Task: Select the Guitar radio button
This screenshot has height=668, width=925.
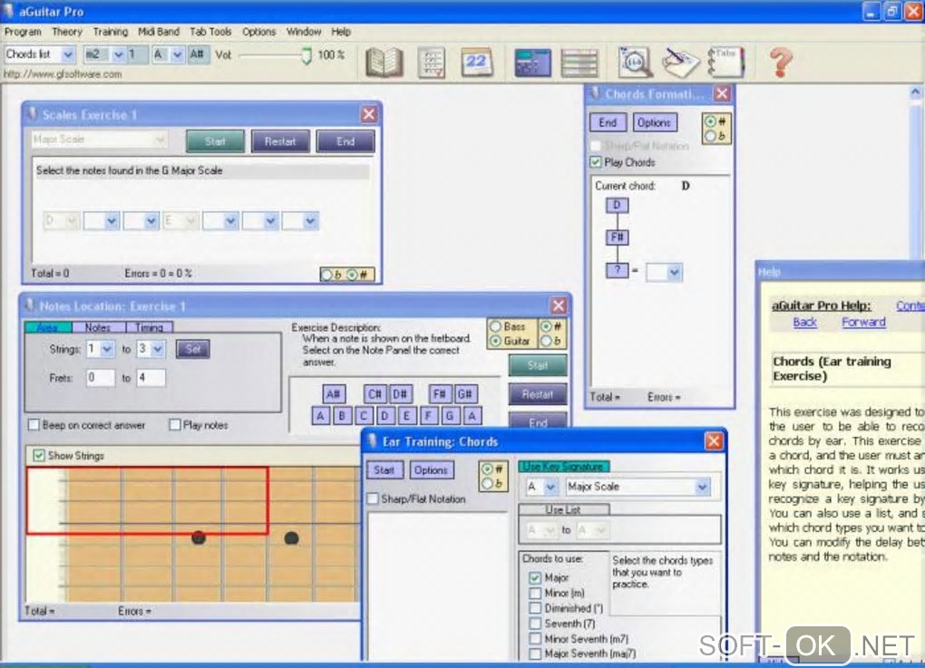Action: (x=495, y=341)
